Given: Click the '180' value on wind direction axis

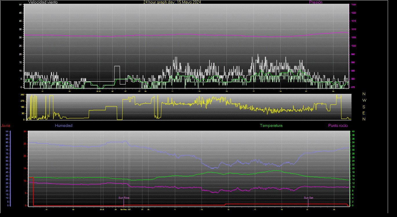Looking at the screenshot, I should pyautogui.click(x=22, y=107).
